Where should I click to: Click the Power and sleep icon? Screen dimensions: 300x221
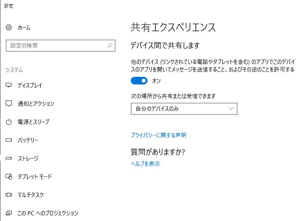click(x=9, y=122)
